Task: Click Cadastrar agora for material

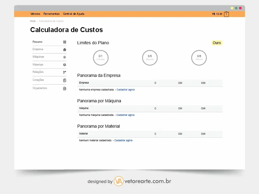Action: pyautogui.click(x=123, y=140)
